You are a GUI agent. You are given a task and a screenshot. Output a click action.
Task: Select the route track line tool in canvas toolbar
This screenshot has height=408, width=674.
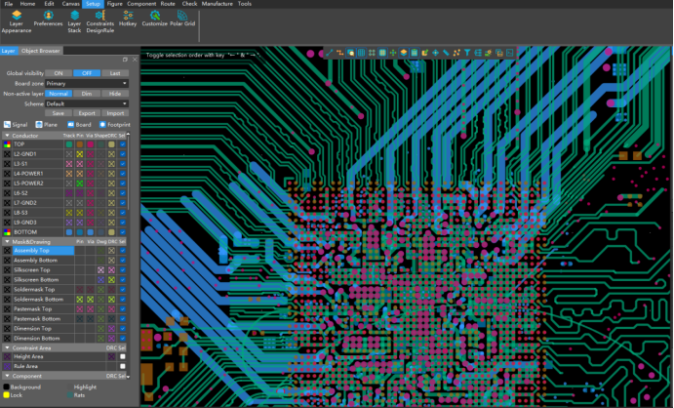[330, 53]
